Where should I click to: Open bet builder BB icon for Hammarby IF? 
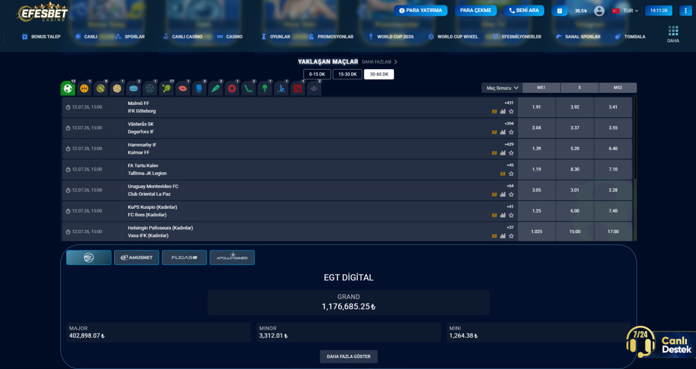495,153
